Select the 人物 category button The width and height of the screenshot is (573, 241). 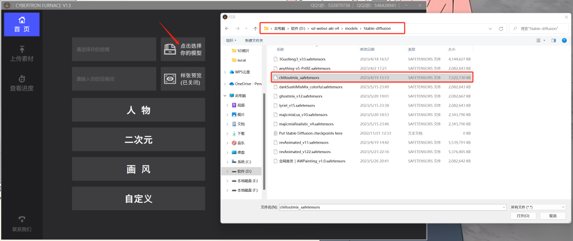138,110
